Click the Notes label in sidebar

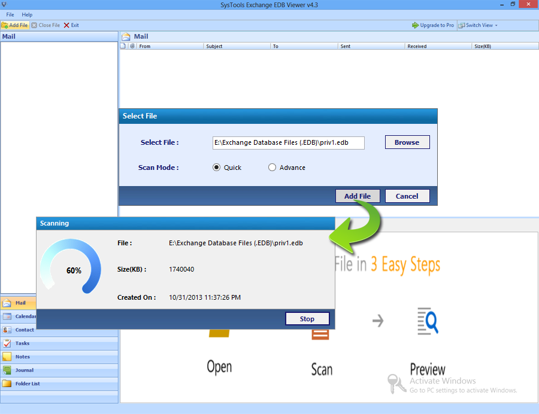coord(23,357)
